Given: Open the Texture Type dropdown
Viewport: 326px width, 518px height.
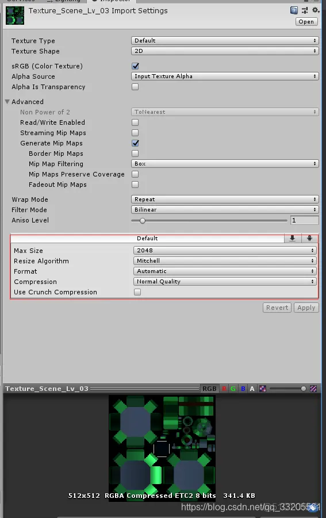Looking at the screenshot, I should [225, 41].
